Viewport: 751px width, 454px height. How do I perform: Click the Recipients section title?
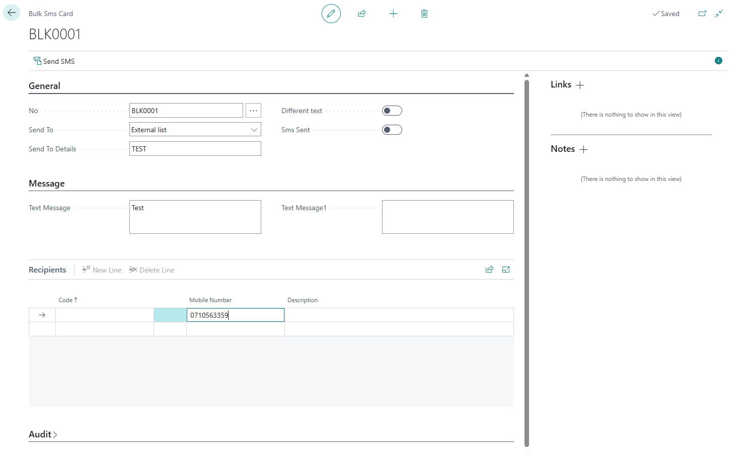[47, 270]
